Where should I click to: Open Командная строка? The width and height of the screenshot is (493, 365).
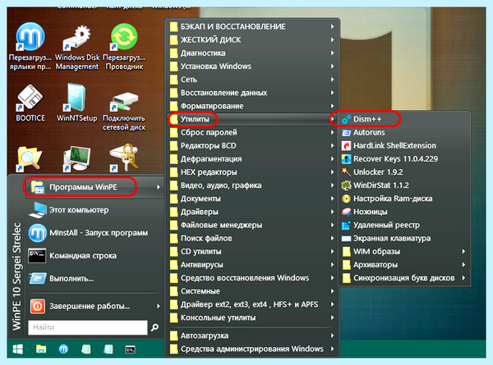tap(94, 256)
